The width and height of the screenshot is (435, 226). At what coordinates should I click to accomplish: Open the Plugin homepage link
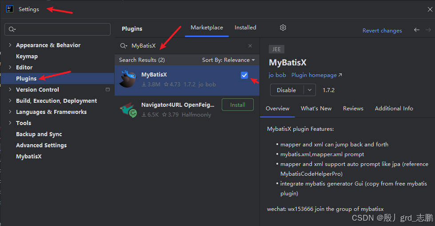316,75
